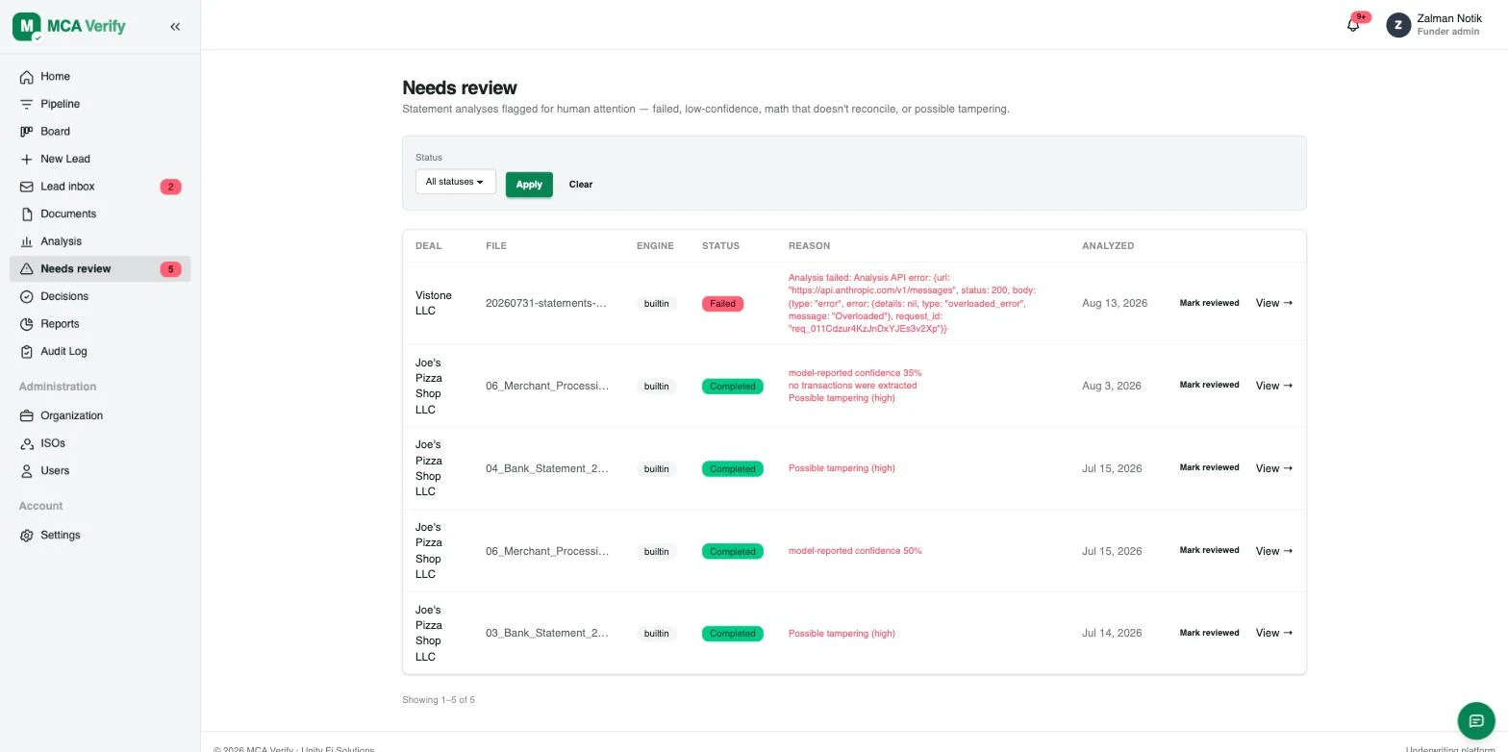
Task: Click the Lead inbox envelope icon
Action: click(x=27, y=187)
